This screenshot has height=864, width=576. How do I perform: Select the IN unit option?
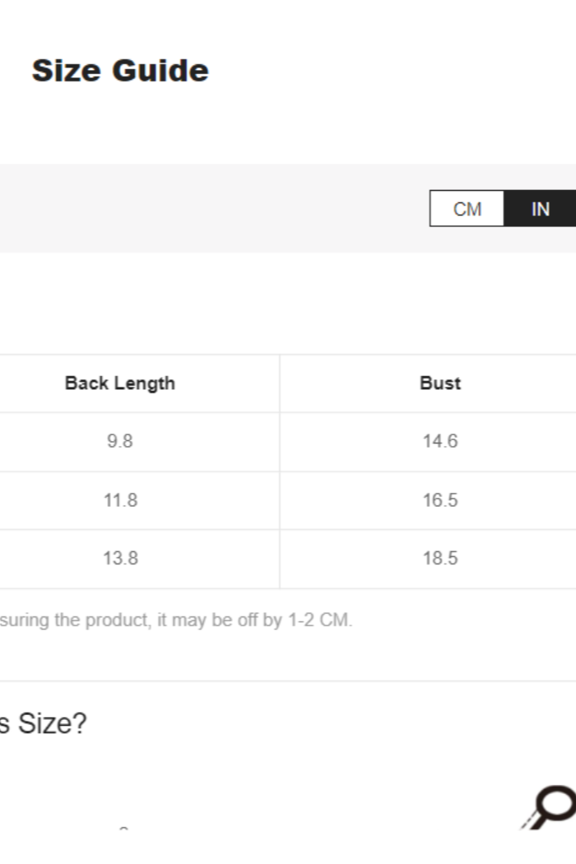click(540, 209)
